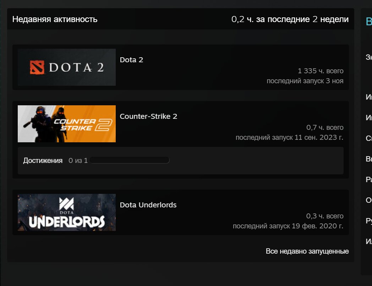Open truncated 'Ил' (Иллюстрации) sidebar link
The height and width of the screenshot is (286, 372).
369,241
